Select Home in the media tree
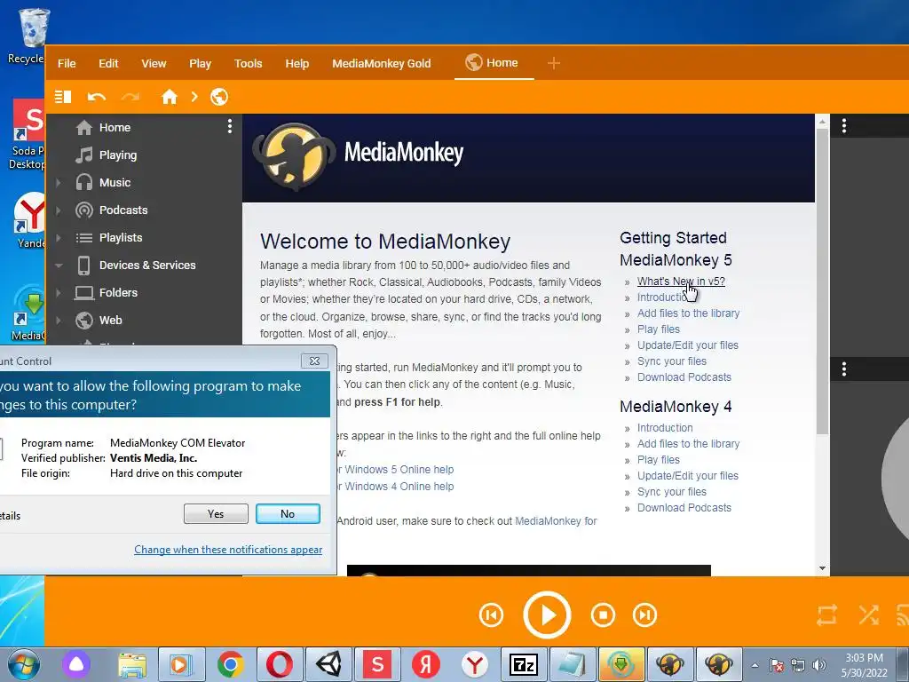Viewport: 909px width, 682px height. point(115,127)
